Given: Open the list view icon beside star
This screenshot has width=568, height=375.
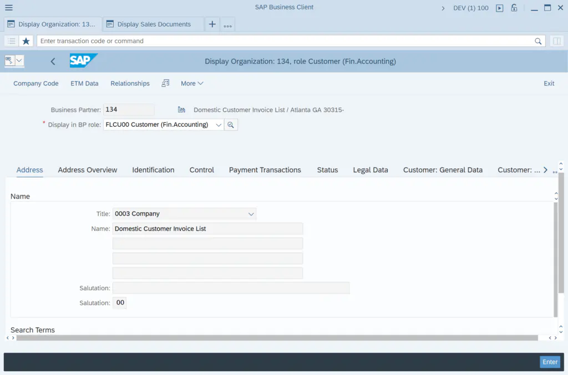Looking at the screenshot, I should click(11, 41).
